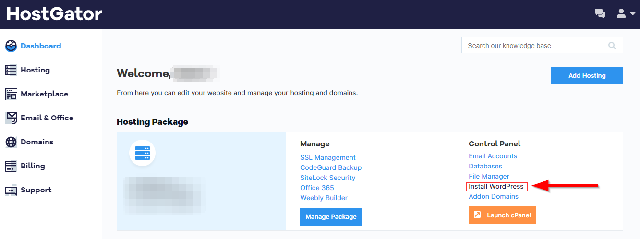Image resolution: width=640 pixels, height=239 pixels.
Task: Click the Launch cPanel external icon
Action: pyautogui.click(x=477, y=215)
